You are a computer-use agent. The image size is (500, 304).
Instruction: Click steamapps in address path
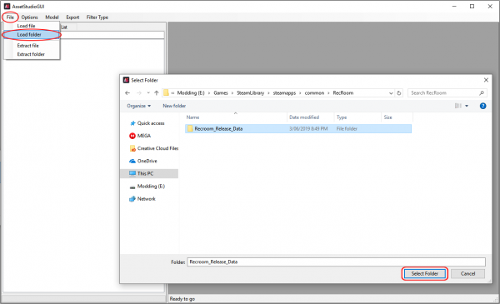(x=284, y=93)
